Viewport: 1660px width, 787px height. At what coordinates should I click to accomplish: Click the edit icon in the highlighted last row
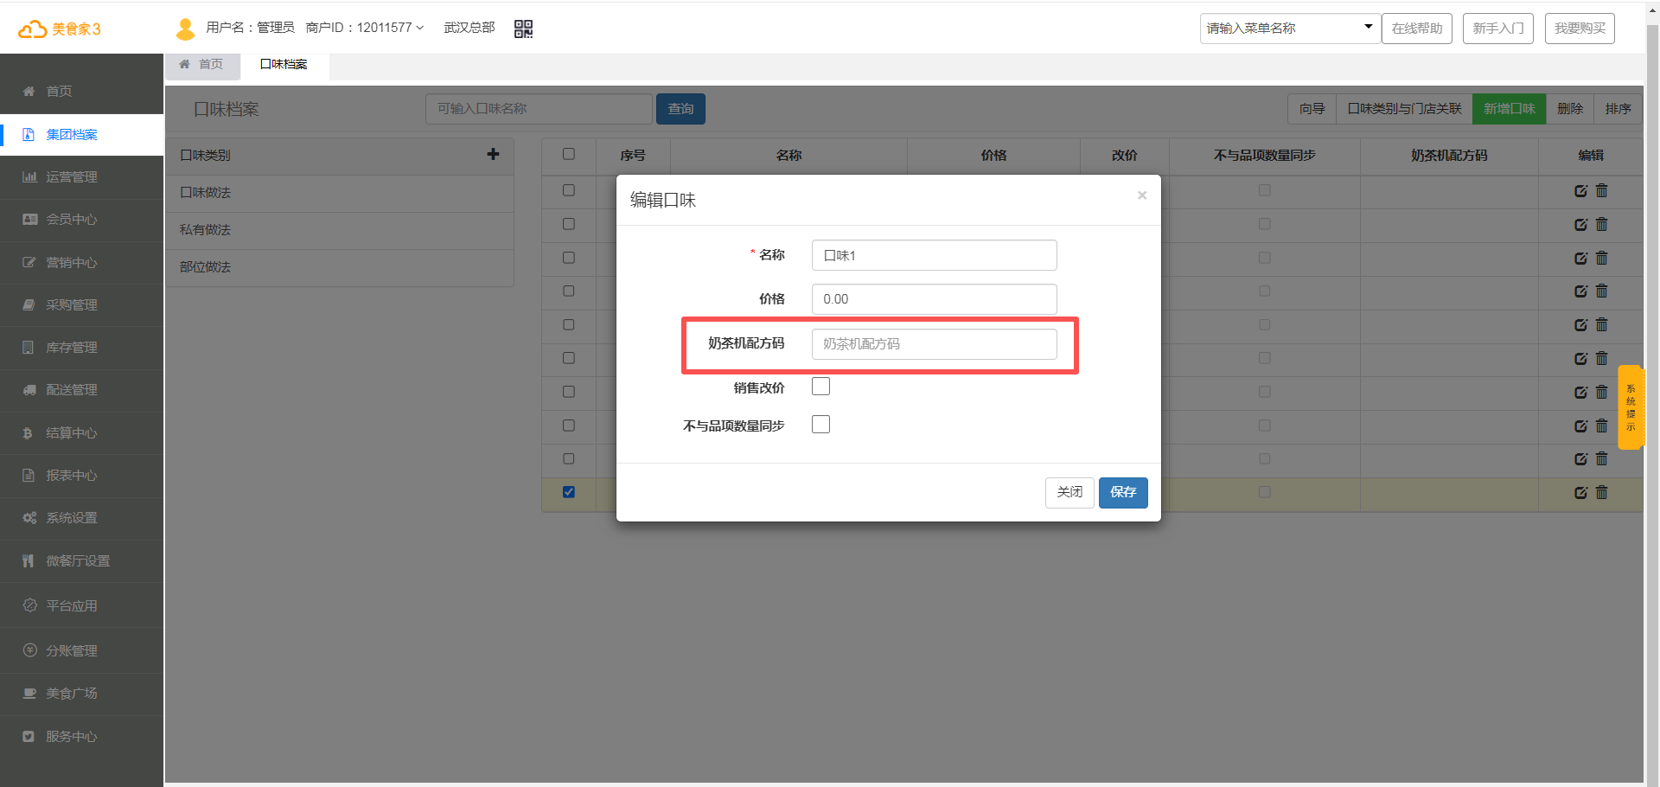pyautogui.click(x=1580, y=492)
